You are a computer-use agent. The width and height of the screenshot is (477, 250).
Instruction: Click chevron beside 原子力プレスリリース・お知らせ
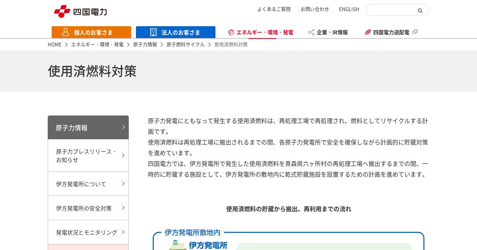[123, 155]
